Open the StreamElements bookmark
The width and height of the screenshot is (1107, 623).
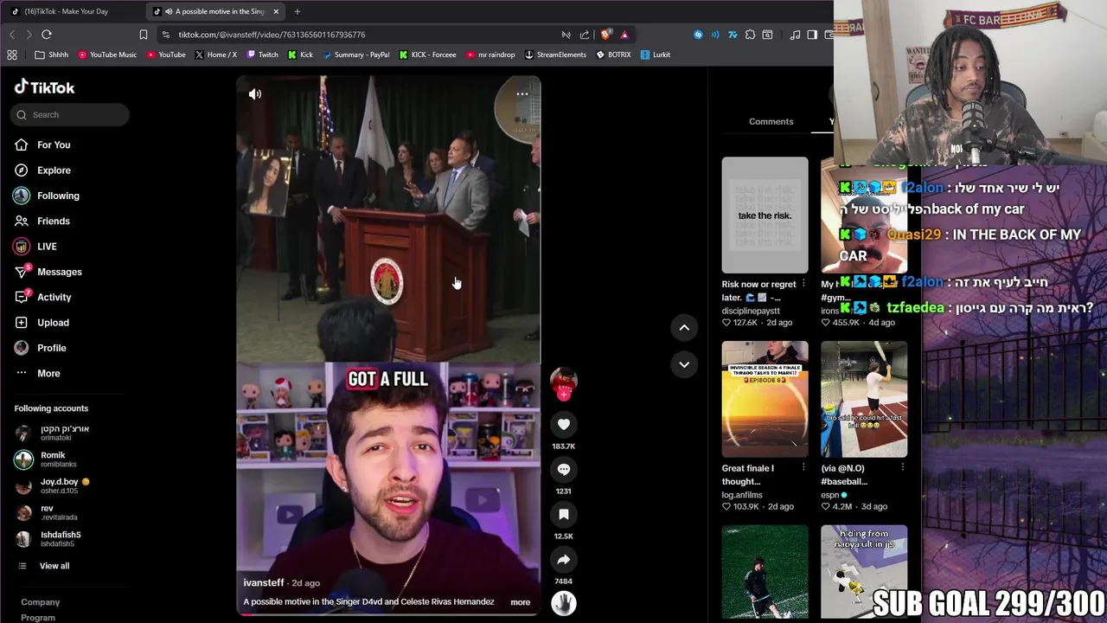coord(555,55)
